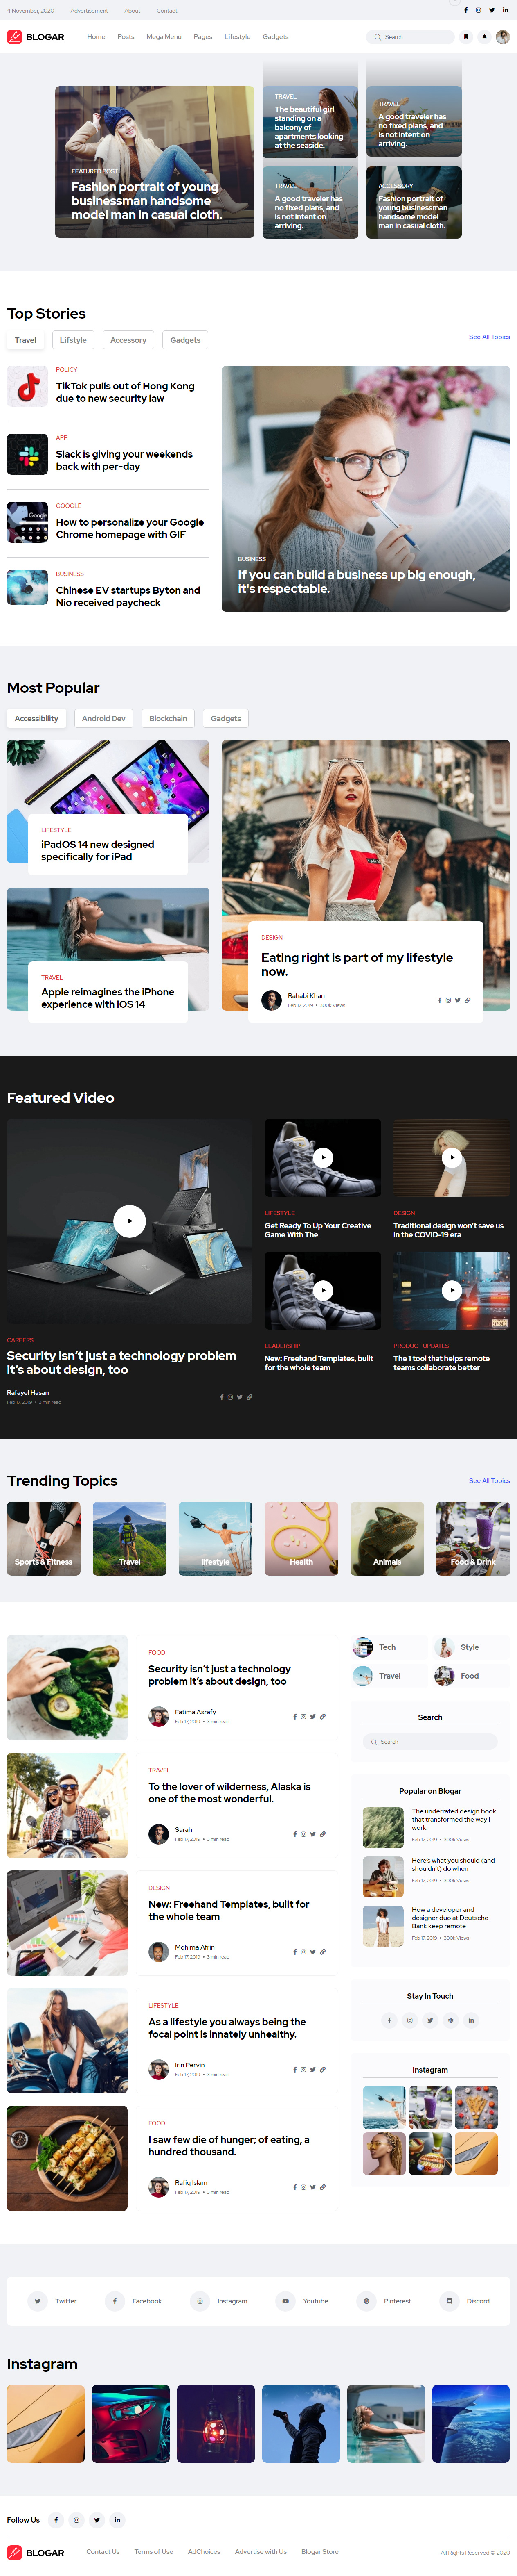
Task: Click See All Topics beside Trending Topics
Action: click(489, 1481)
